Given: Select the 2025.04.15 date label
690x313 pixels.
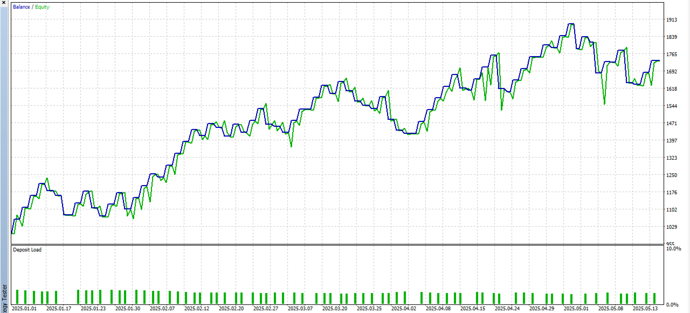Looking at the screenshot, I should (x=473, y=309).
